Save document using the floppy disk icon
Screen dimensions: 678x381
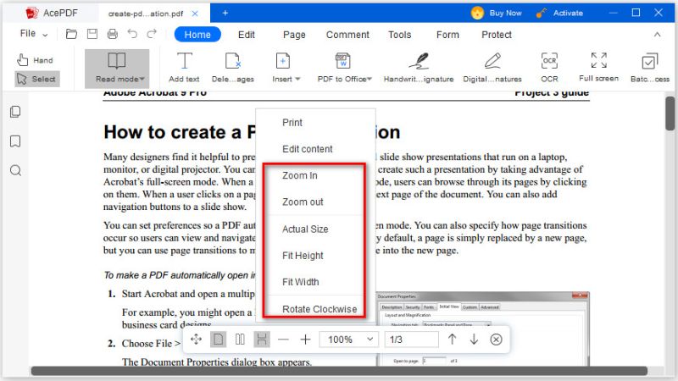pyautogui.click(x=92, y=34)
